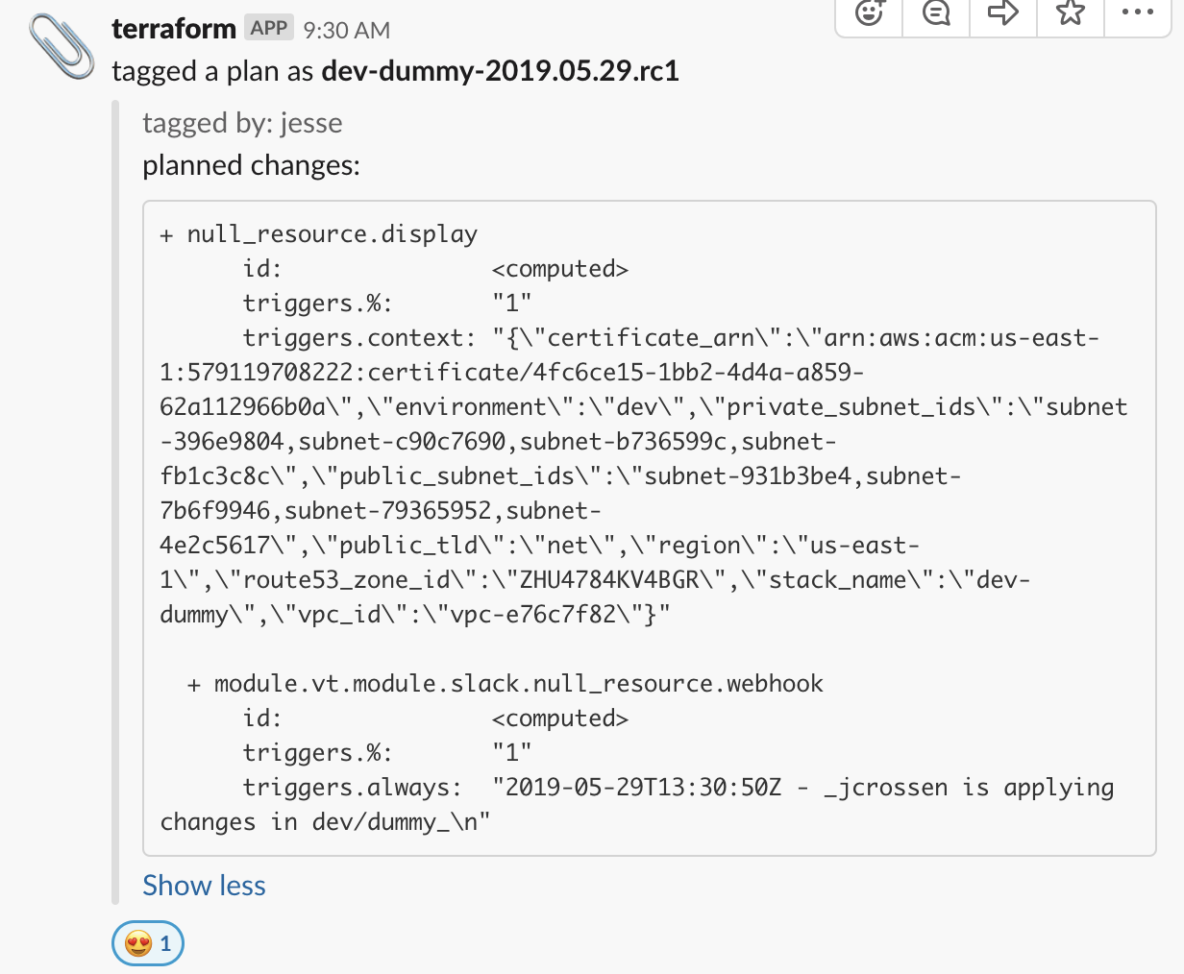Star the terraform message
1184x974 pixels.
(1071, 13)
